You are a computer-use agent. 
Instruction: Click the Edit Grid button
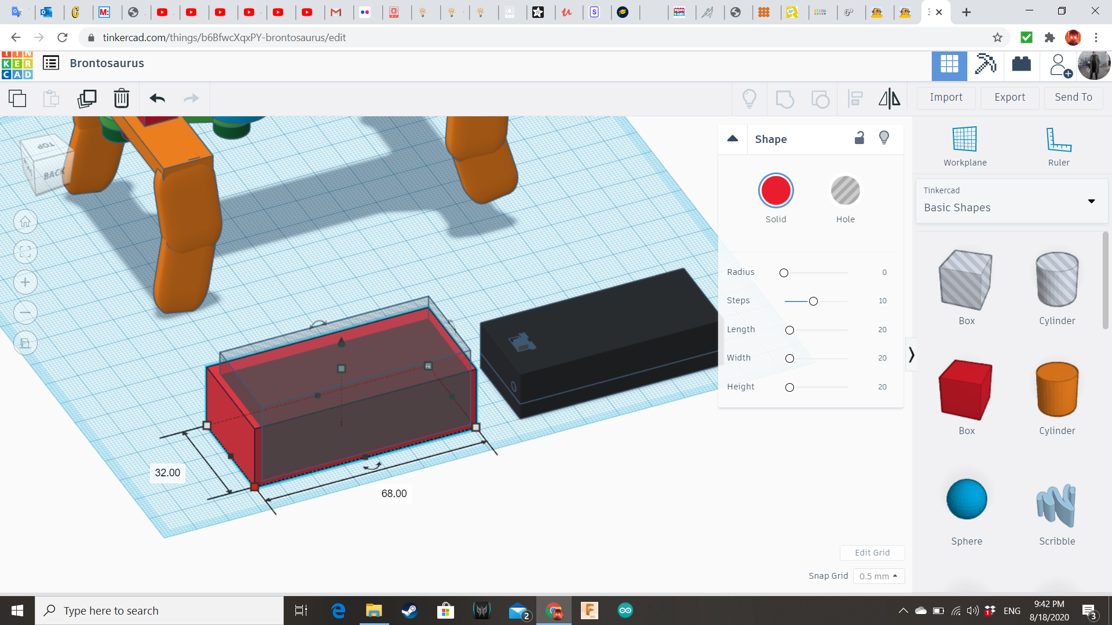pyautogui.click(x=872, y=553)
